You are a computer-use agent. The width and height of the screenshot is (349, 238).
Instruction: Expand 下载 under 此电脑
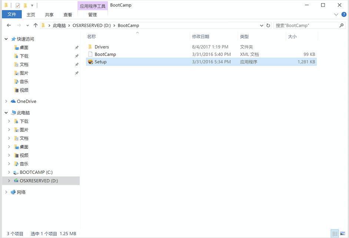point(9,121)
